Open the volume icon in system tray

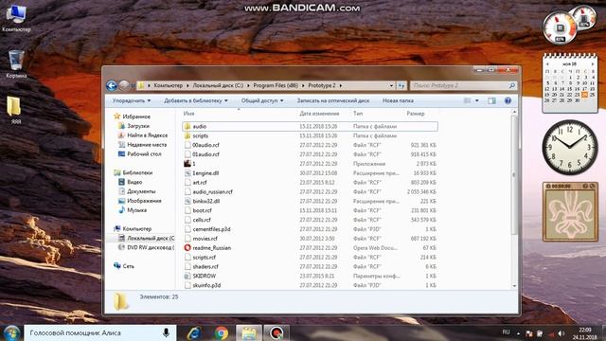(561, 333)
